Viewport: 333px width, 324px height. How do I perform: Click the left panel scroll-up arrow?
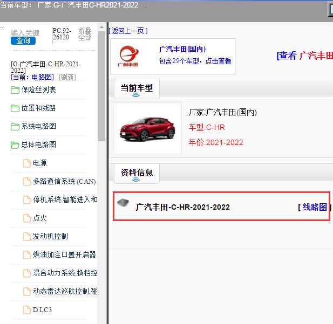[x=101, y=27]
